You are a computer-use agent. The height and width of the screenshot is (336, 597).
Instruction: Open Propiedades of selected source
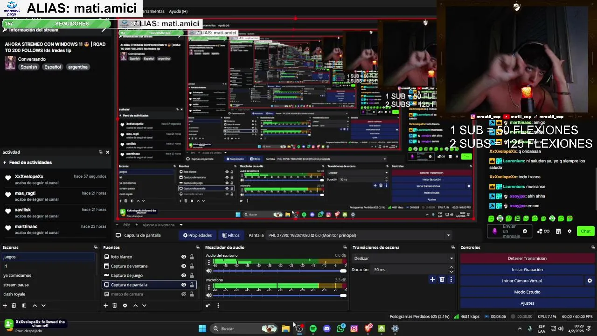pos(197,235)
